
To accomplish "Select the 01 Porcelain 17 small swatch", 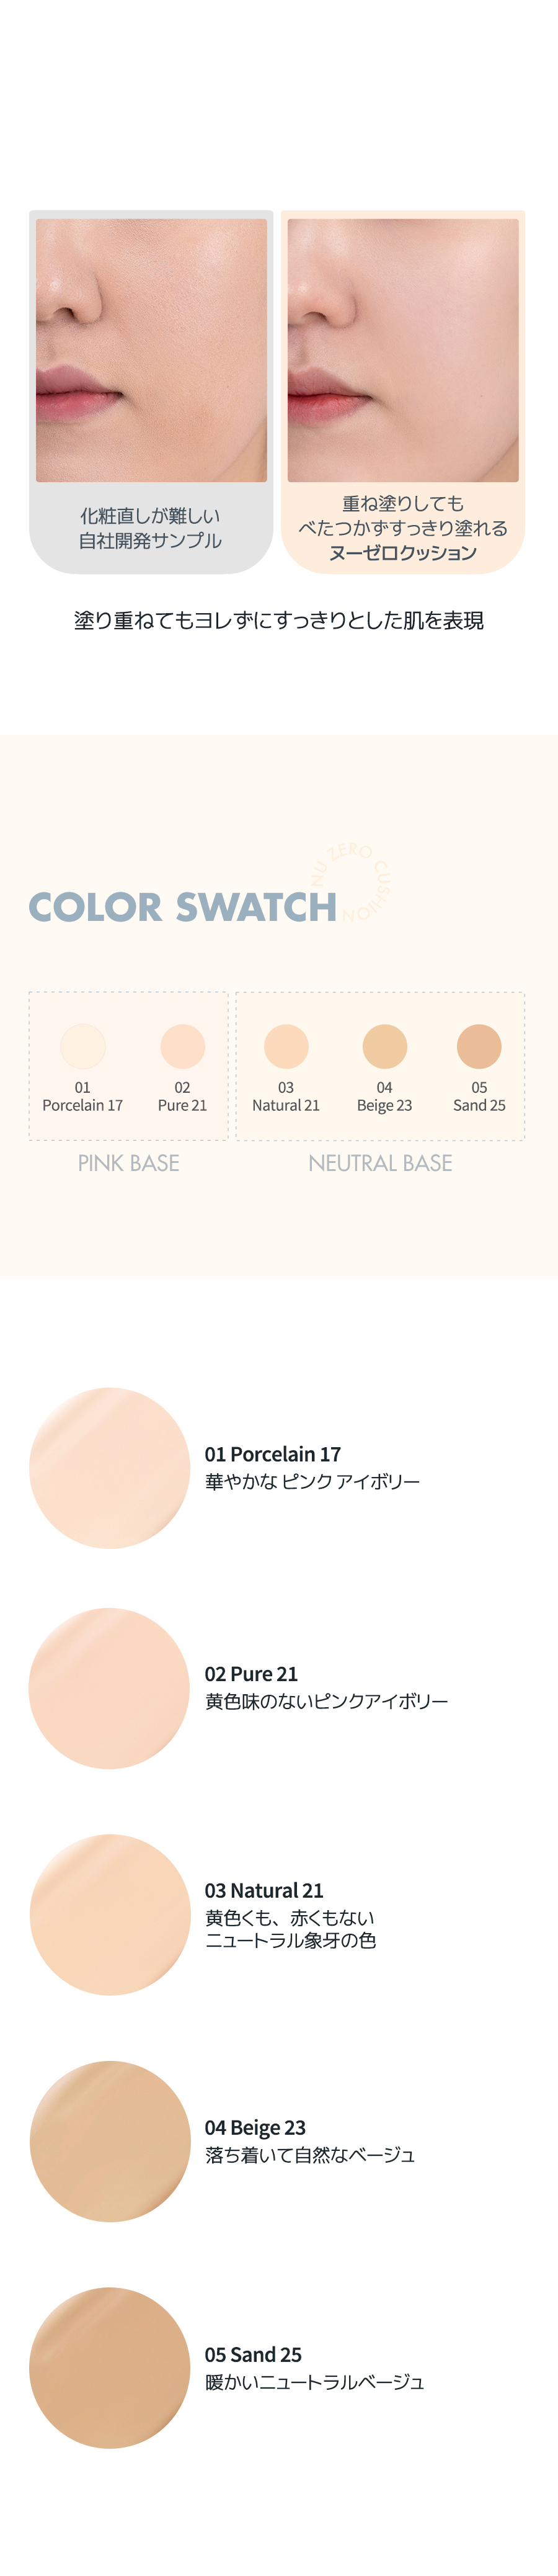I will pos(83,1046).
